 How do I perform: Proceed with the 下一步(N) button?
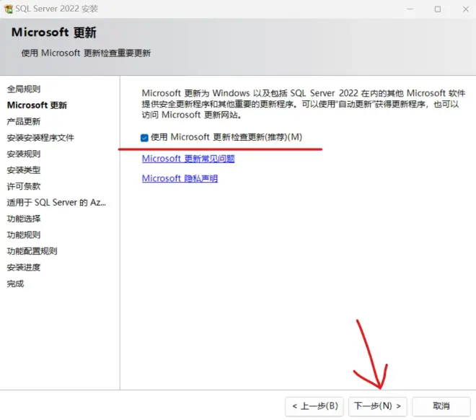point(378,406)
